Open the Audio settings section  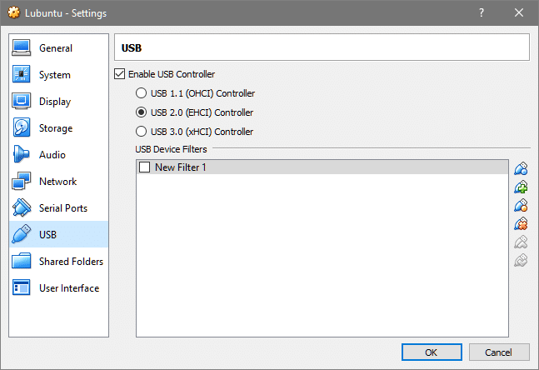(58, 155)
